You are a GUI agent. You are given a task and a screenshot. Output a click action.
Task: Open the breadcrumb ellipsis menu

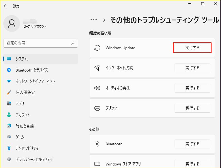pyautogui.click(x=94, y=20)
